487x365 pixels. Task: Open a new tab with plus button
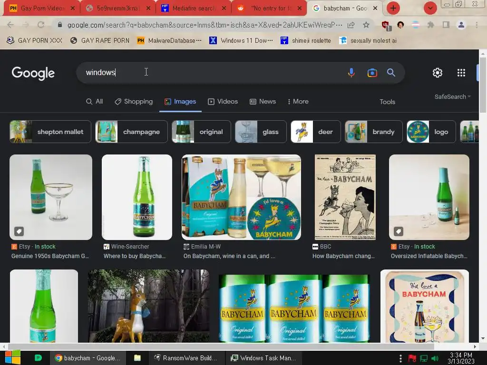click(x=393, y=8)
